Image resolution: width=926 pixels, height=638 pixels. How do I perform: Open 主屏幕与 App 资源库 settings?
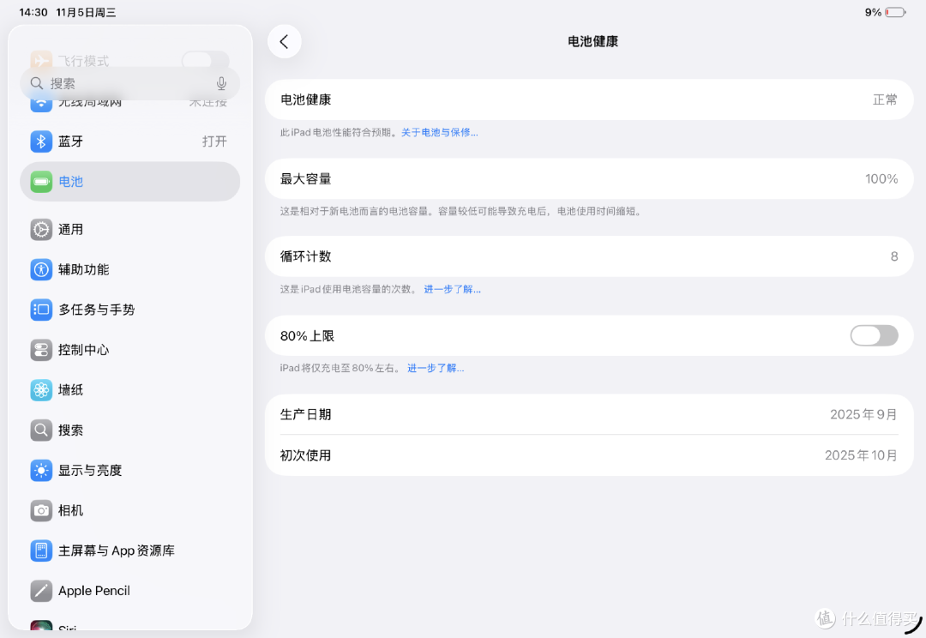tap(130, 551)
